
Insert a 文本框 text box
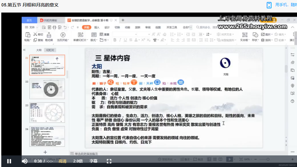pos(244,35)
